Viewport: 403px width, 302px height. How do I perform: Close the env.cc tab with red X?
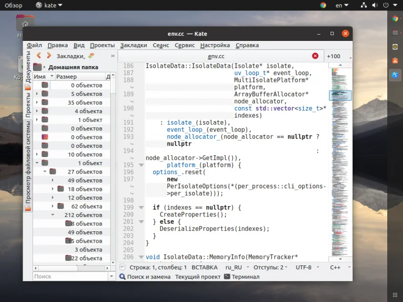[315, 56]
